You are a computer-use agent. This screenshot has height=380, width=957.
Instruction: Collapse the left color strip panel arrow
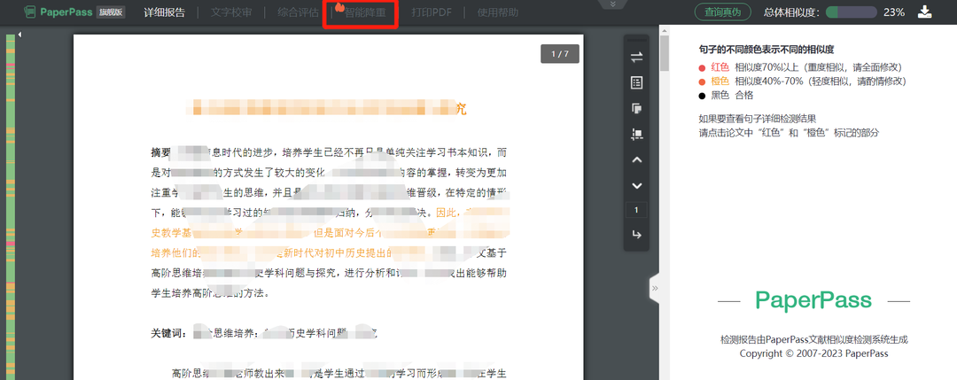[19, 35]
